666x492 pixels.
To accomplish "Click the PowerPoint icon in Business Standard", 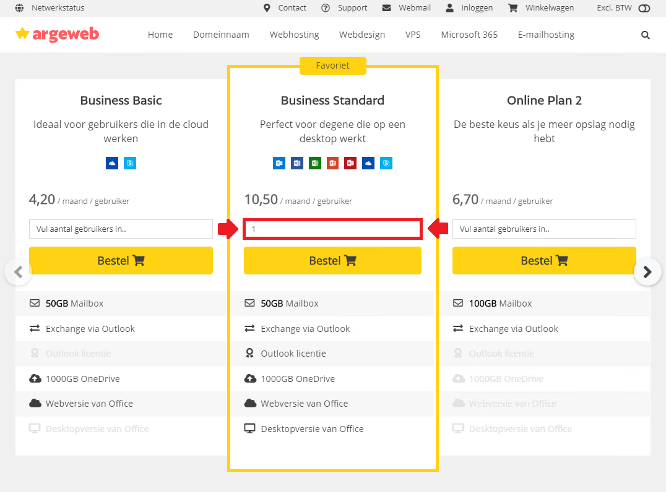I will 332,163.
